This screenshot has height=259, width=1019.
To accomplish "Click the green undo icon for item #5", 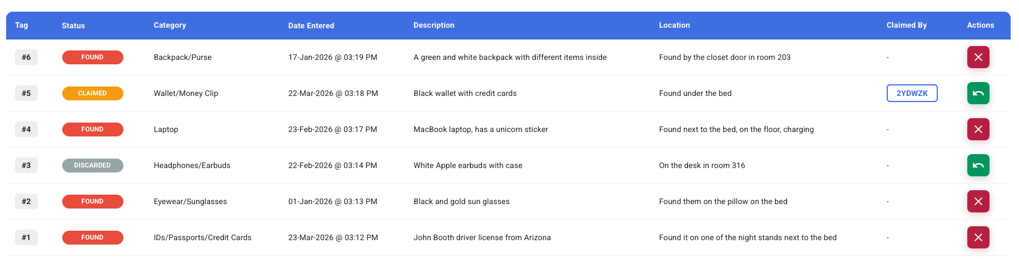I will point(978,93).
